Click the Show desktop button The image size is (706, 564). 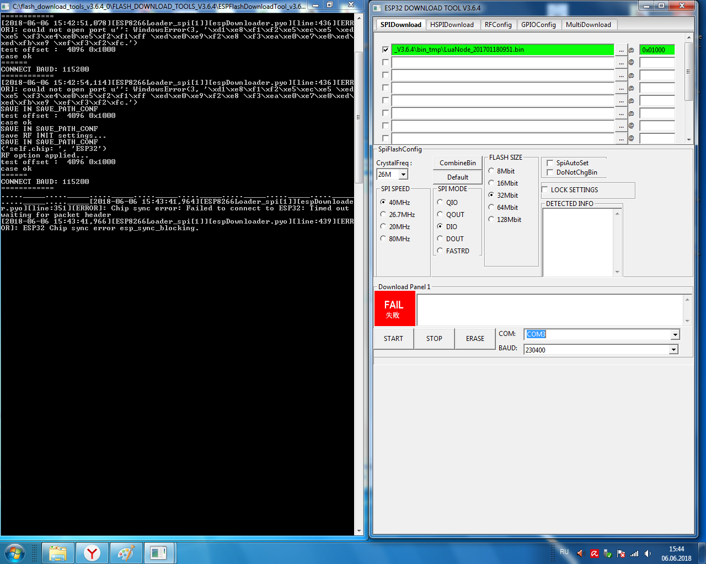702,553
